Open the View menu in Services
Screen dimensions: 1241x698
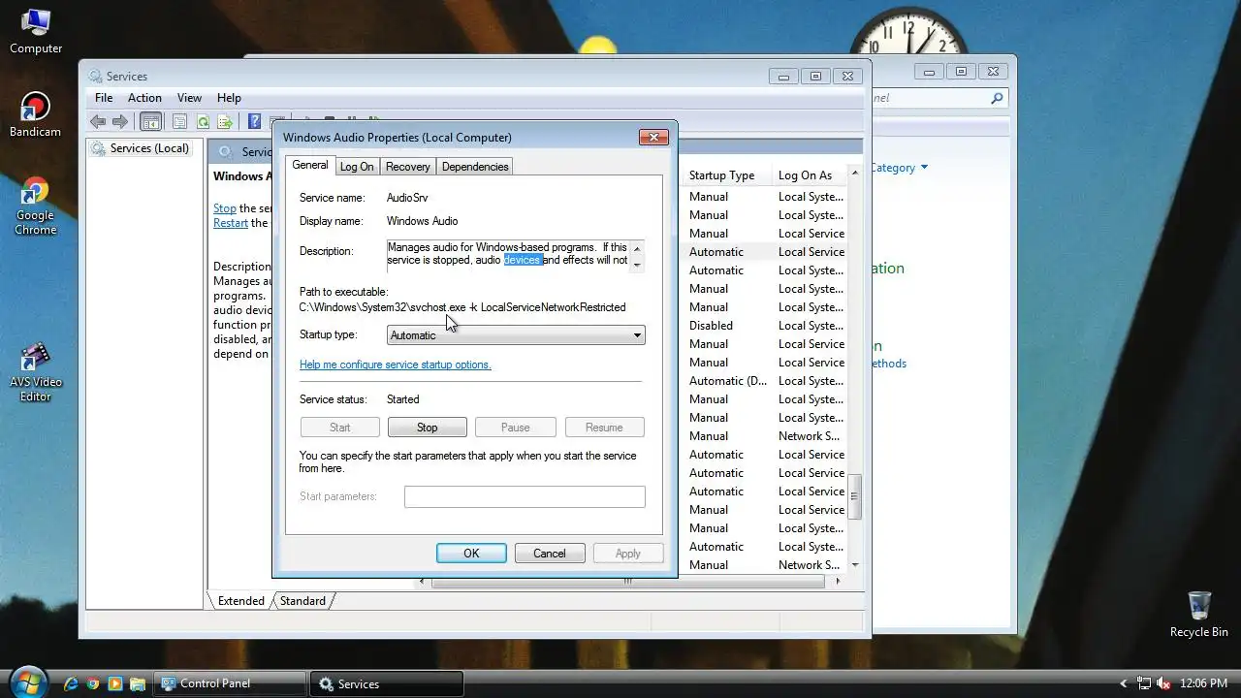(x=189, y=98)
